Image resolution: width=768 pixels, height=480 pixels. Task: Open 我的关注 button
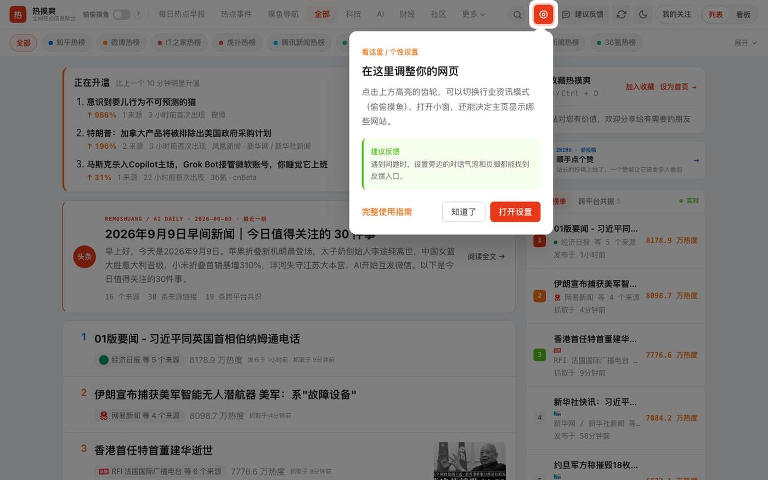(x=676, y=14)
